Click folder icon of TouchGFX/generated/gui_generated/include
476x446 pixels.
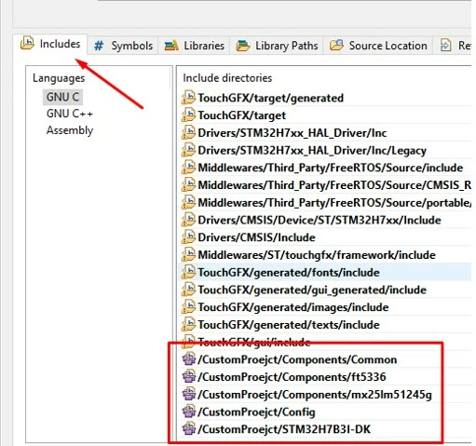[x=188, y=289]
